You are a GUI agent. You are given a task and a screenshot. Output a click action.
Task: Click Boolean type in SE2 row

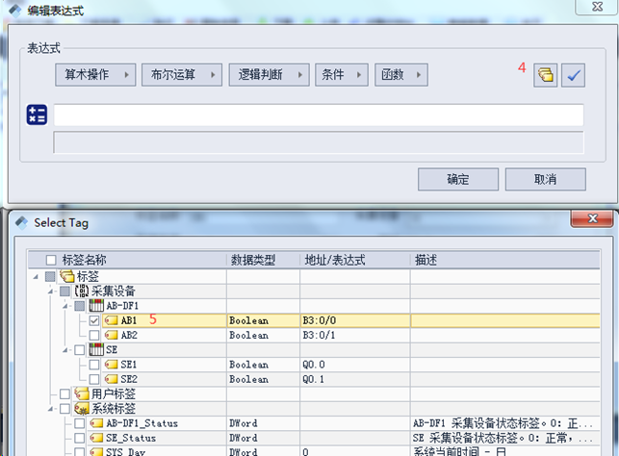pos(248,379)
